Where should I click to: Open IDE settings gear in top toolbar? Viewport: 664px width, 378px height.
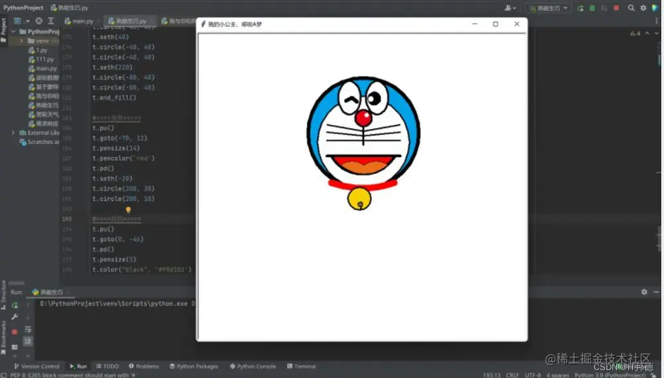pyautogui.click(x=643, y=8)
